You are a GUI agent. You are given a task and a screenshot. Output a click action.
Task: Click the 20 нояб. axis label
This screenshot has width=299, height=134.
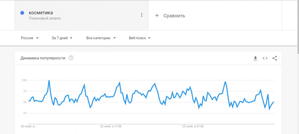click(29, 127)
